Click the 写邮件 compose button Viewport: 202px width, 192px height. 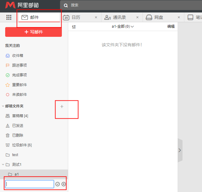pyautogui.click(x=34, y=32)
